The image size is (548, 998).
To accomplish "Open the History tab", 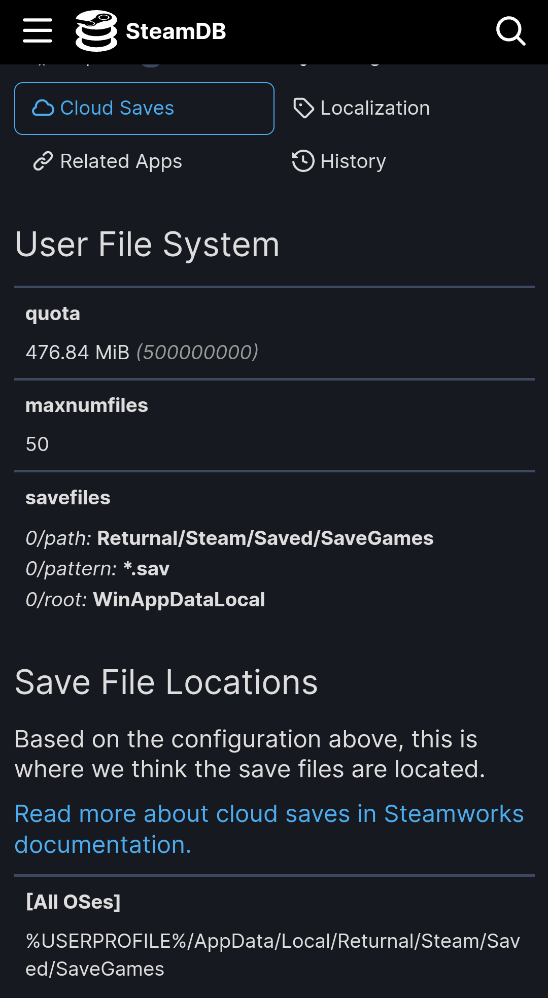I will click(353, 161).
